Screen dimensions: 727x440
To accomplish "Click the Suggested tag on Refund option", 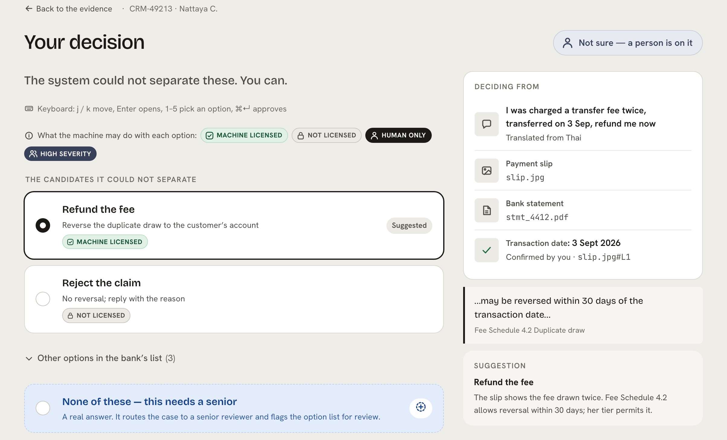I will pos(409,225).
